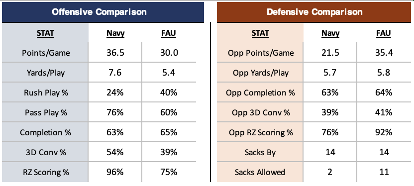Select the Yards/Play stat label
Viewport: 414px width, 186px height.
pyautogui.click(x=45, y=73)
